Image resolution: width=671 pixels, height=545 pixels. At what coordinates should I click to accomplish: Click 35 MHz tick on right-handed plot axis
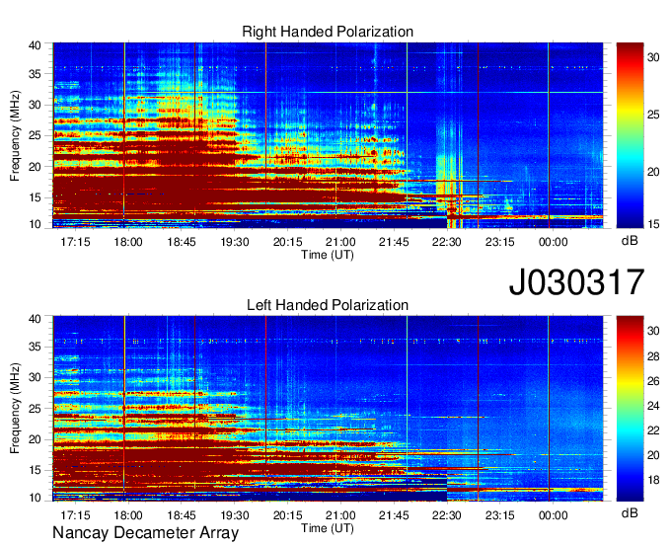tap(35, 74)
